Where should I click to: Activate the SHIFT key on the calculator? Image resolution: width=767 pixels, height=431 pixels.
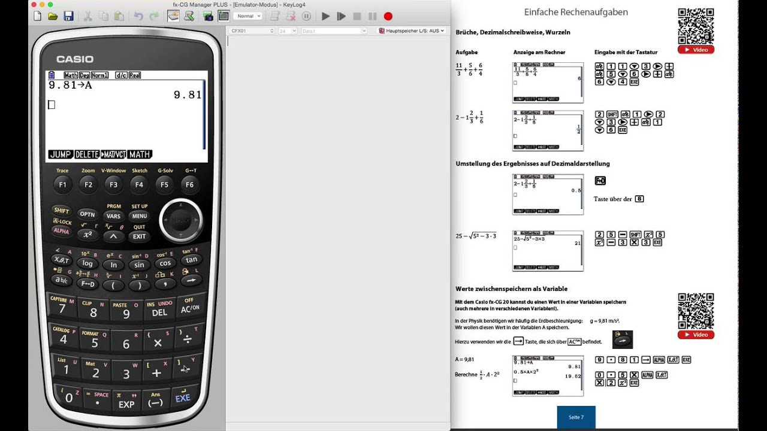click(62, 211)
